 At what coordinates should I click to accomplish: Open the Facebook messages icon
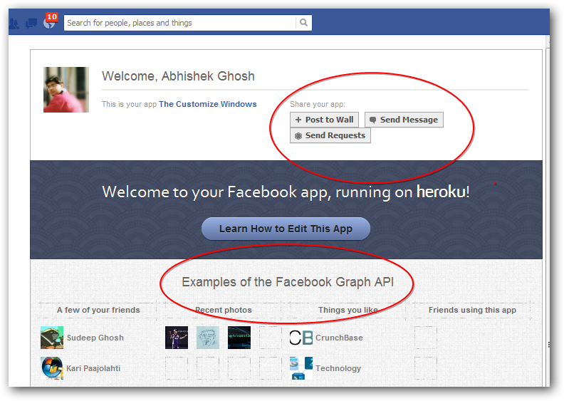[x=31, y=24]
